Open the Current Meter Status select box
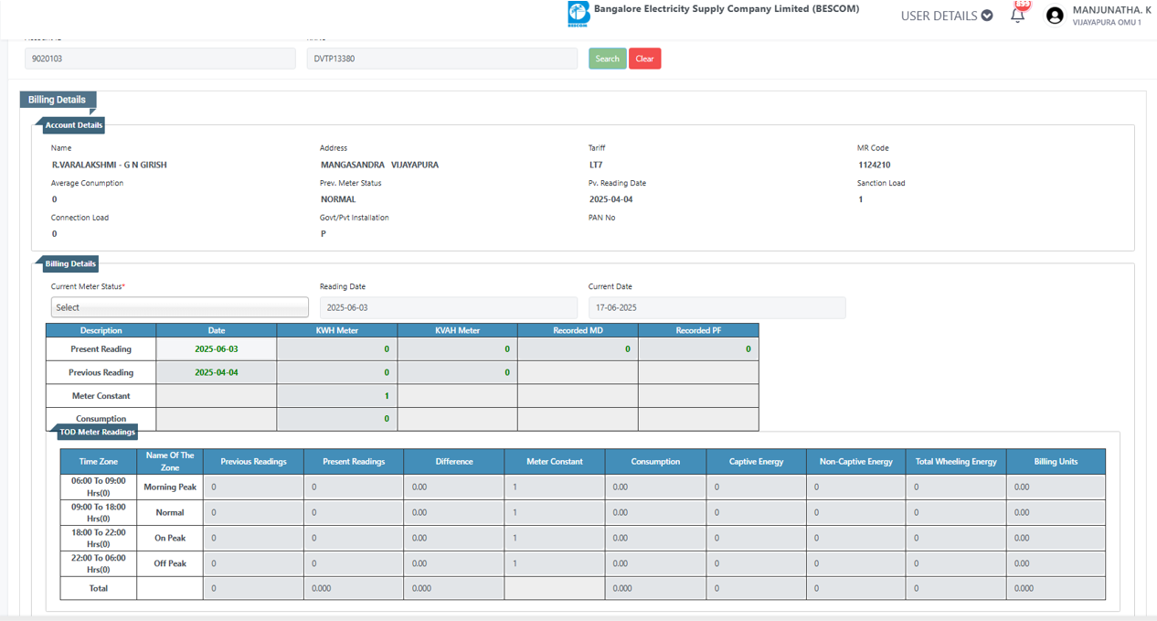 point(180,307)
